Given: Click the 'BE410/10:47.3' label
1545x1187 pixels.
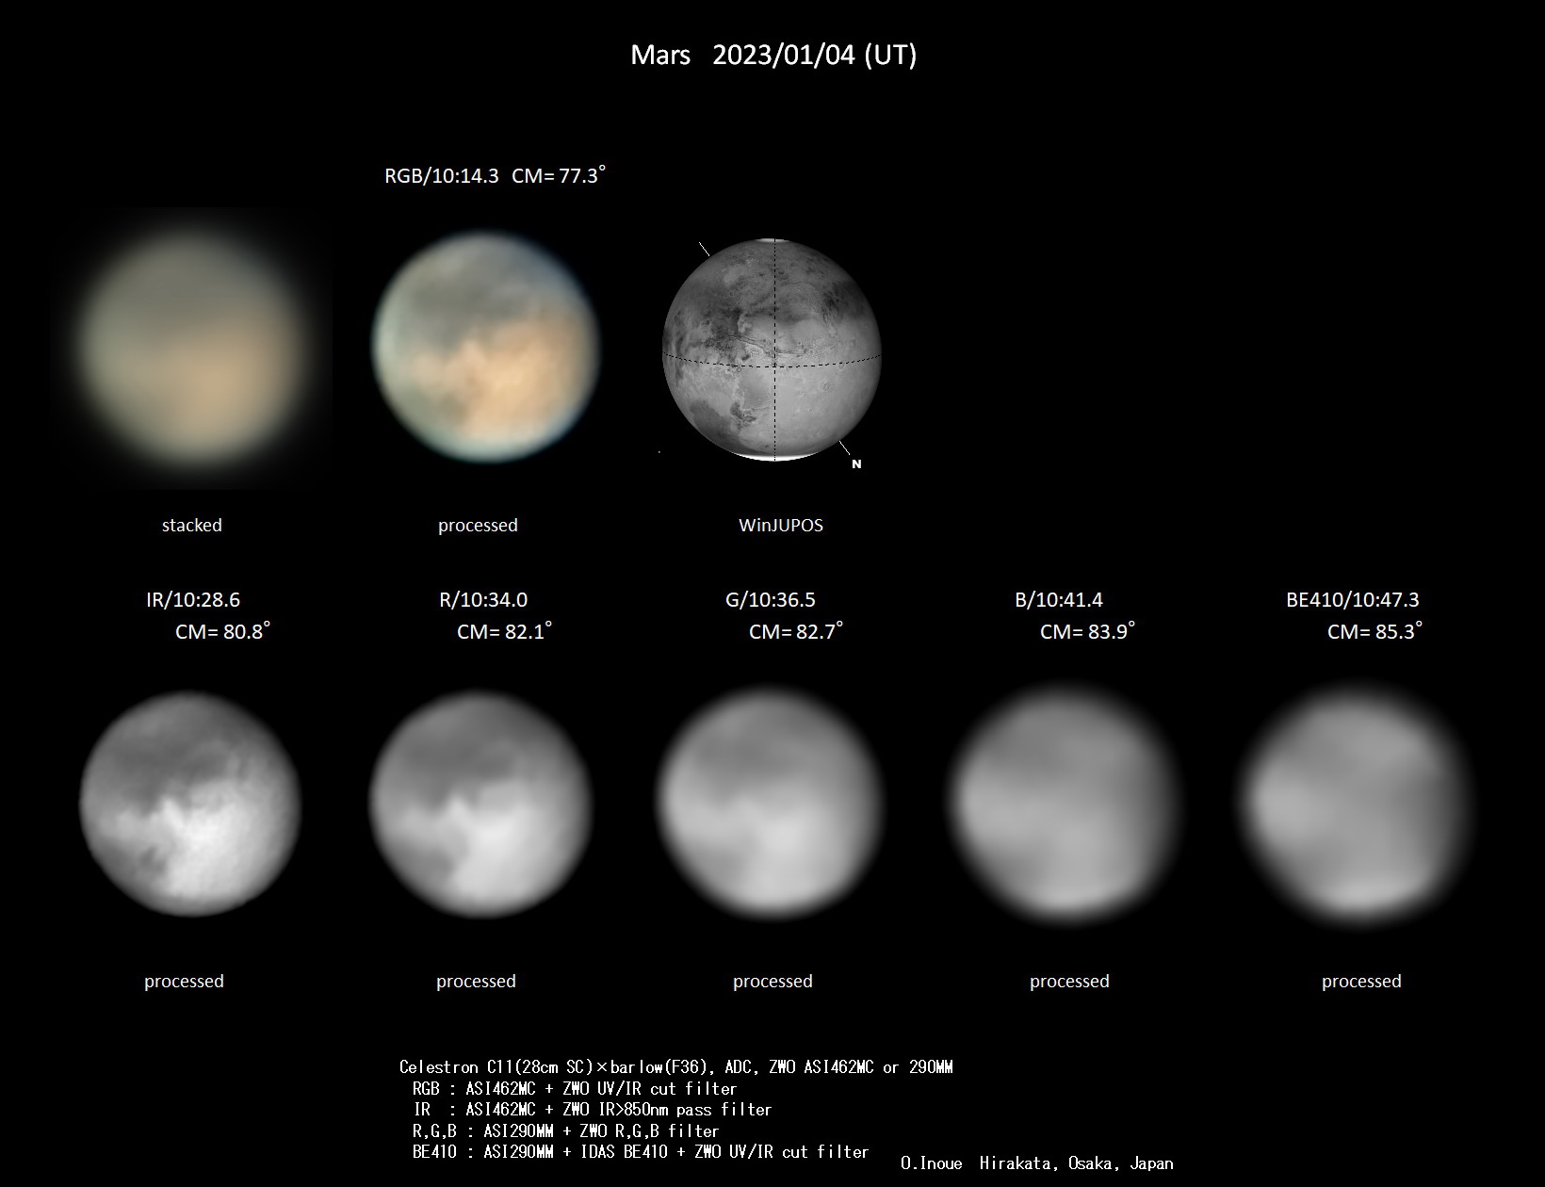Looking at the screenshot, I should (1353, 599).
